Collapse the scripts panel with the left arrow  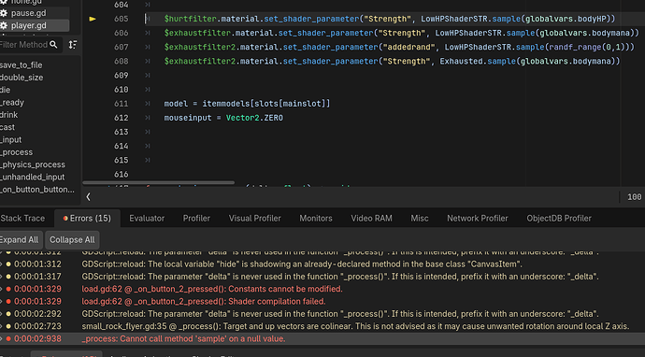88,197
